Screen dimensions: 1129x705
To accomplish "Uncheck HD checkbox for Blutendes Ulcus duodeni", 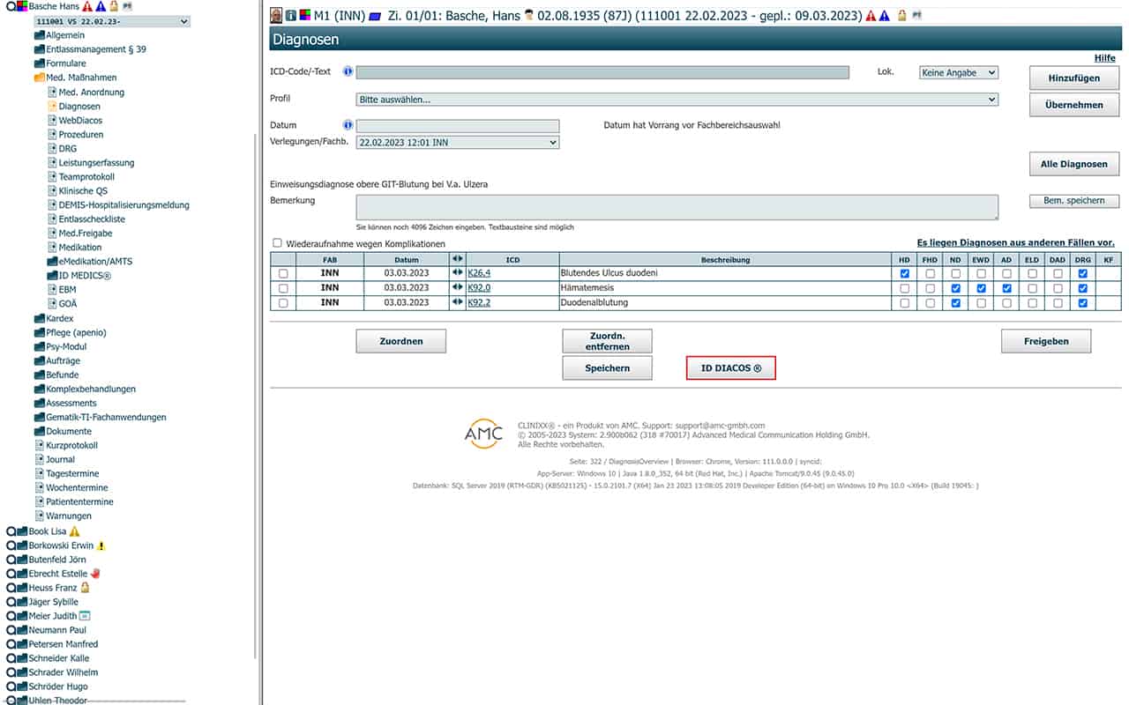I will point(904,273).
